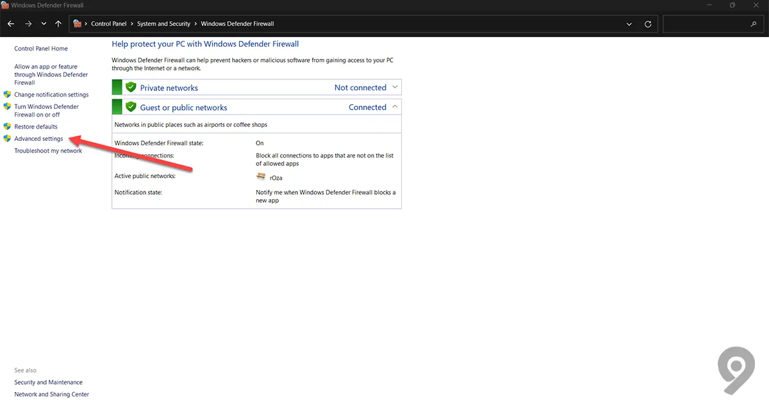This screenshot has height=408, width=769.
Task: Click Restore defaults link
Action: pyautogui.click(x=36, y=127)
